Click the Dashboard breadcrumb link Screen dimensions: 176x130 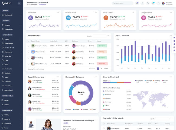click(34, 5)
